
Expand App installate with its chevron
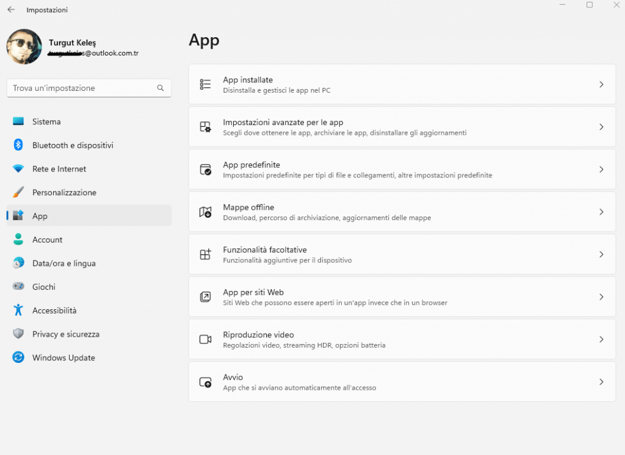601,85
